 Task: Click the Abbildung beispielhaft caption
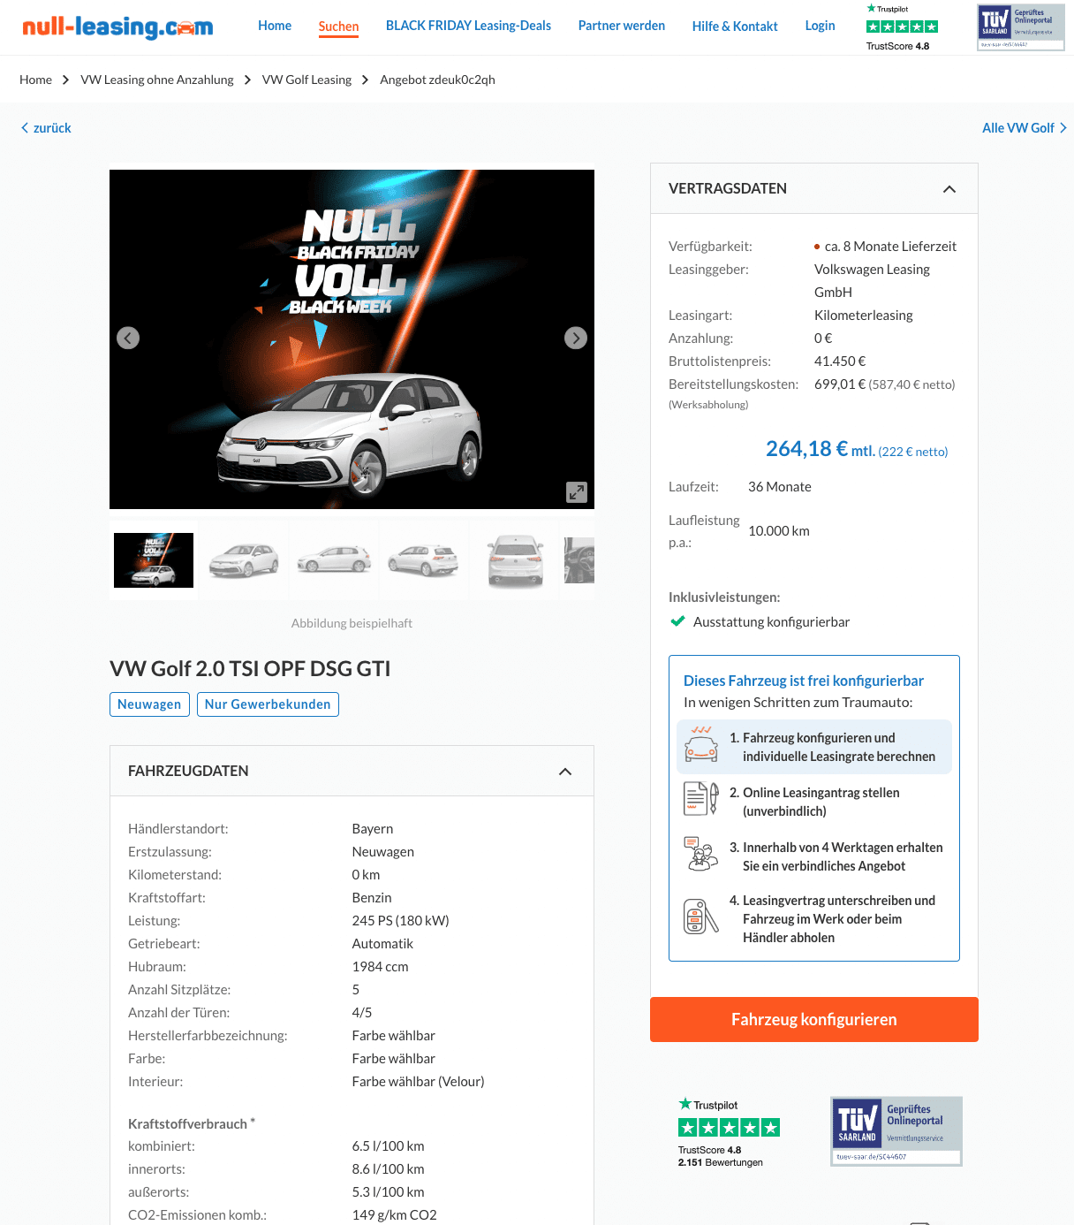352,623
